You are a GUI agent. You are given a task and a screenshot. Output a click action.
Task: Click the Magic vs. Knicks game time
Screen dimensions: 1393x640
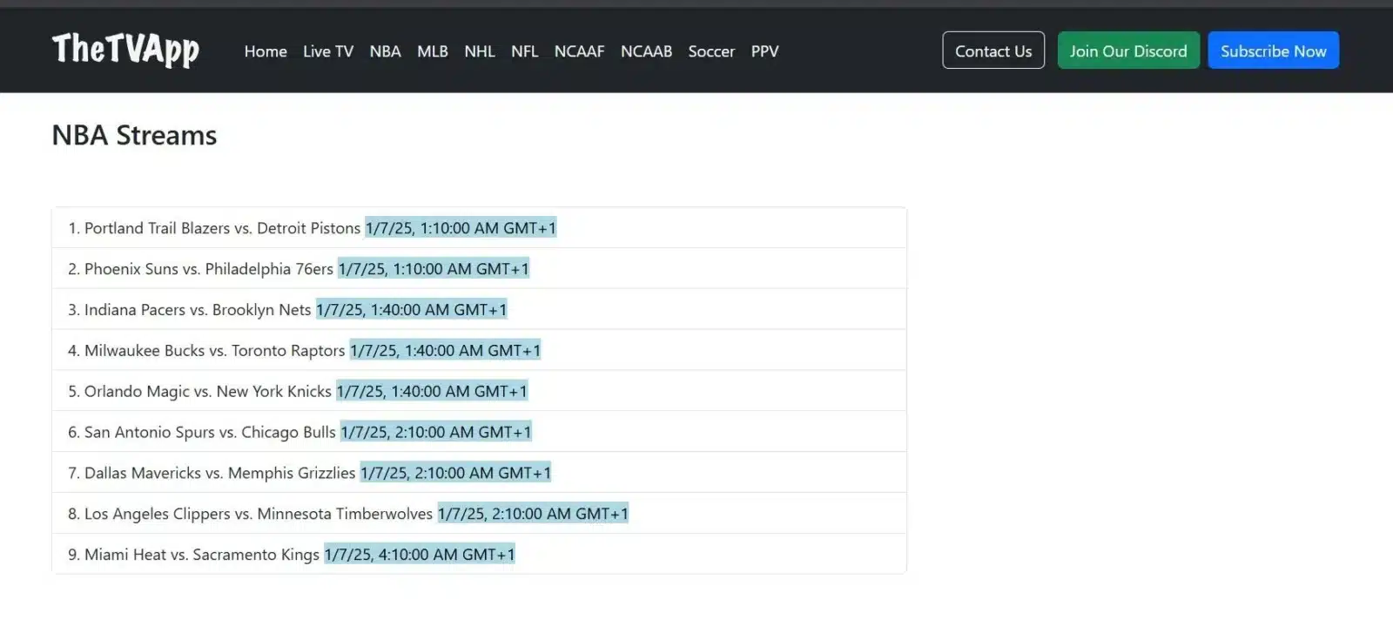pos(432,392)
